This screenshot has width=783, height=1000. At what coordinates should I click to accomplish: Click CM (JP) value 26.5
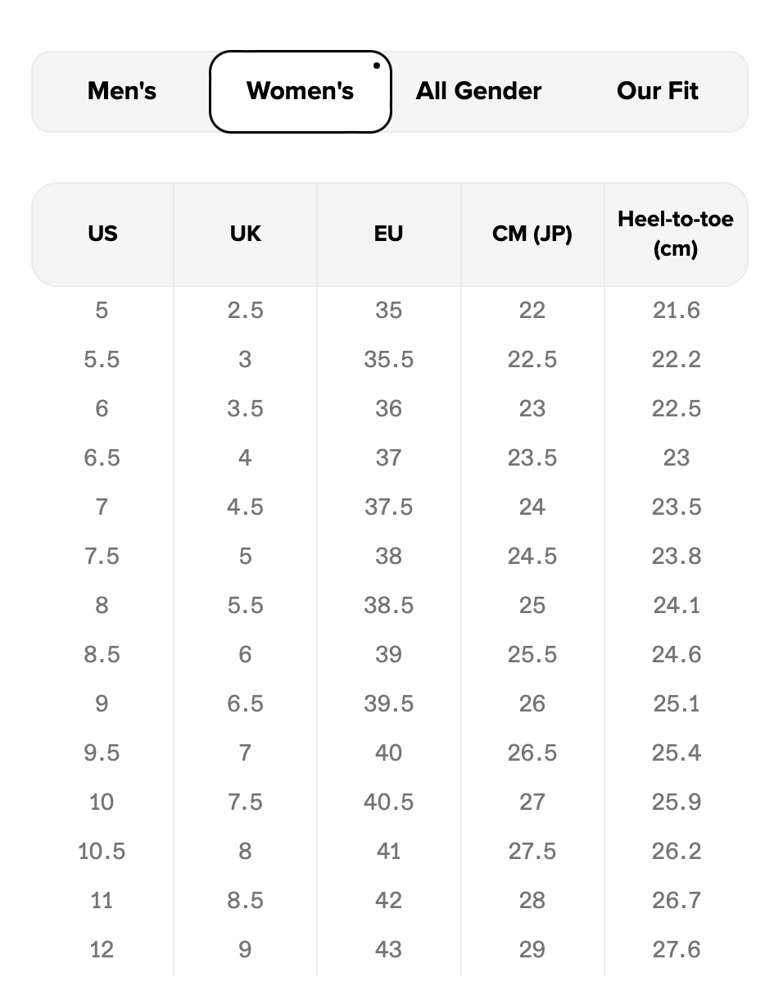pos(532,753)
